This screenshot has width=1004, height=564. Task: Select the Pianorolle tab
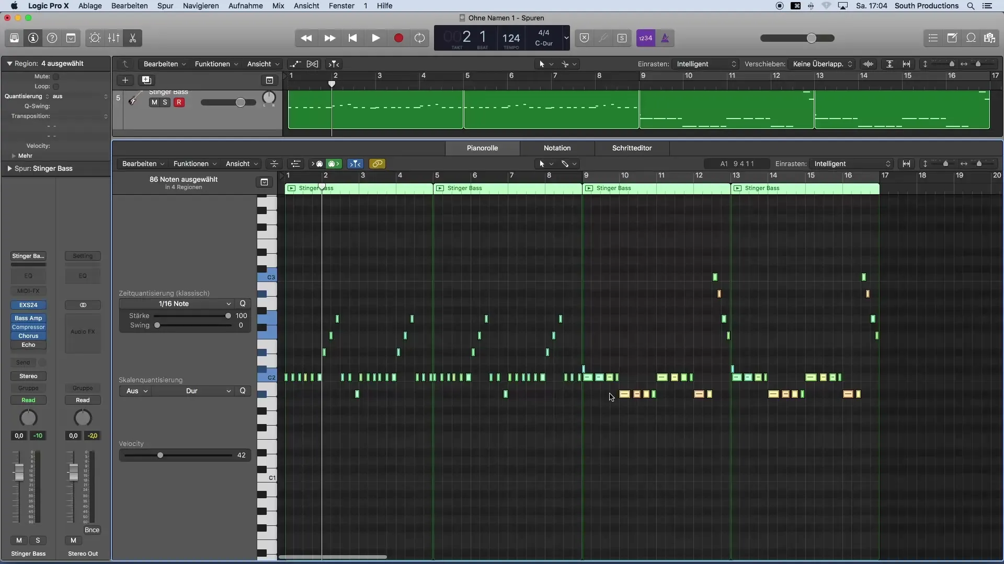click(x=482, y=148)
